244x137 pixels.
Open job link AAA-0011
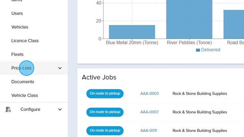149,130
